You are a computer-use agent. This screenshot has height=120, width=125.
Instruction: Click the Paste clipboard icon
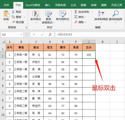pos(6,13)
